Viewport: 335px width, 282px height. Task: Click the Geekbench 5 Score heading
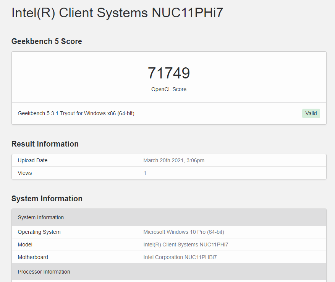pos(47,41)
